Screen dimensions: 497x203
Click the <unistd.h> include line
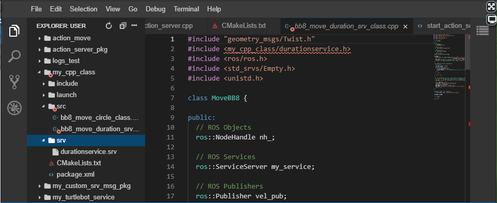(226, 79)
